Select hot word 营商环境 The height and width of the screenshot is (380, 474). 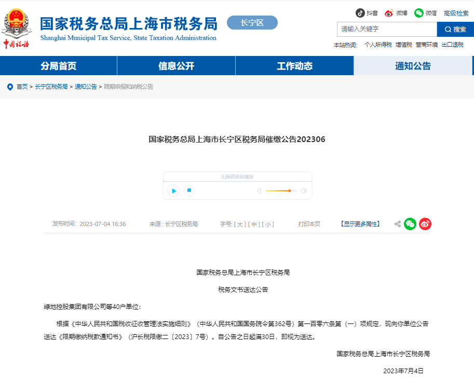(427, 45)
